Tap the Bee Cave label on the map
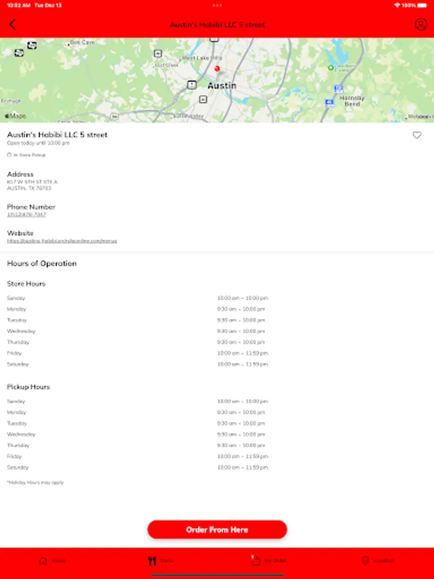 pos(82,42)
